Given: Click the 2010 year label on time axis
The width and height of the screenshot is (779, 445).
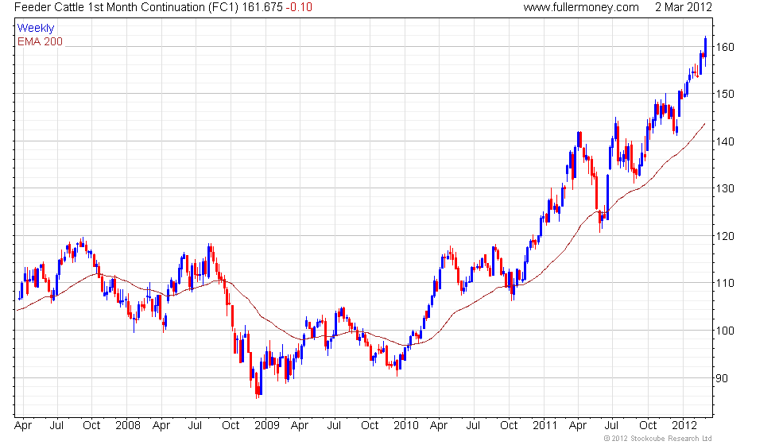Looking at the screenshot, I should pos(406,426).
